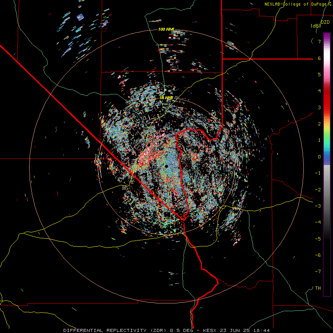Click the TH threshold label on scale
The width and height of the screenshot is (333, 333).
tap(318, 288)
